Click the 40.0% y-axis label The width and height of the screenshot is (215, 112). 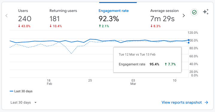click(194, 64)
